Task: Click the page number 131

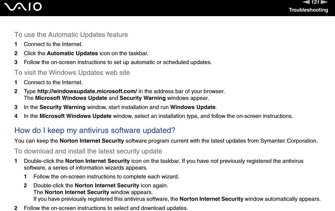Action: pos(315,2)
